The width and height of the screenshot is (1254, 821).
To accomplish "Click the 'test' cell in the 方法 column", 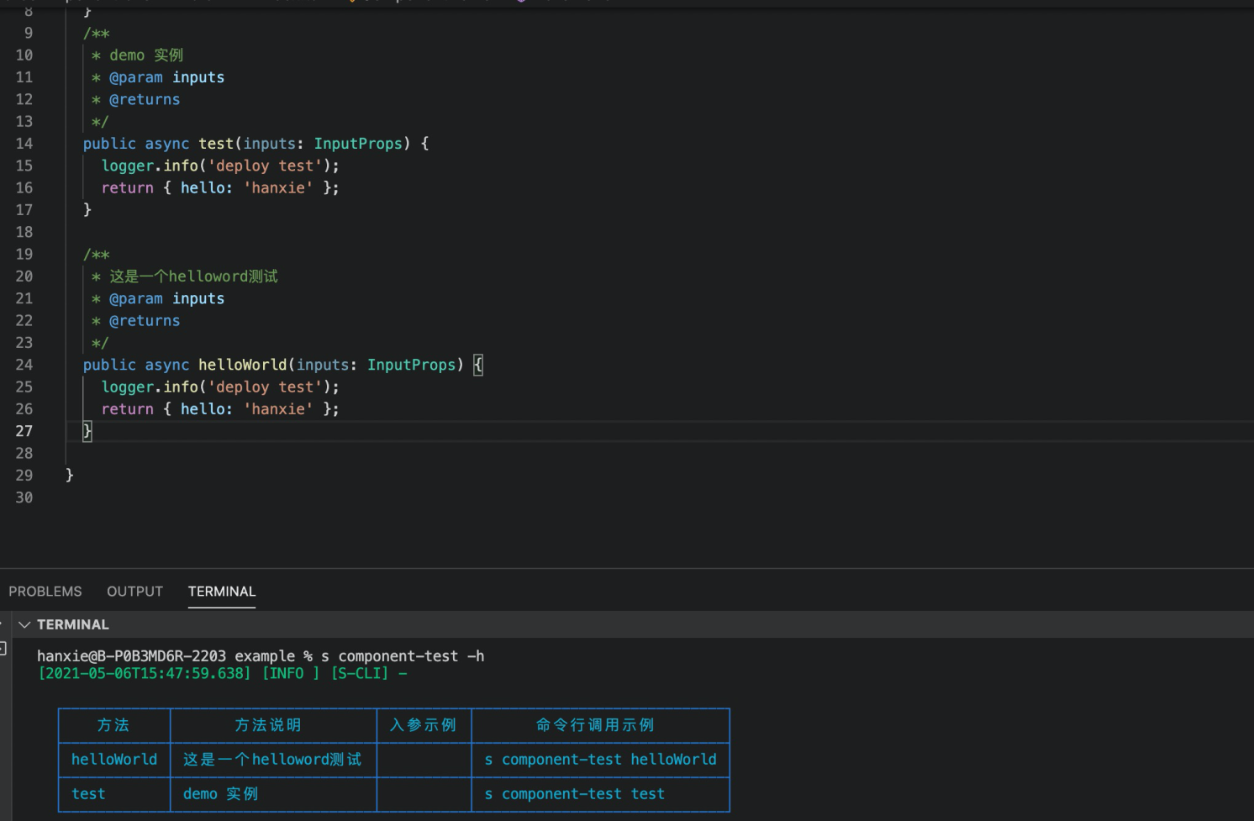I will (x=88, y=794).
